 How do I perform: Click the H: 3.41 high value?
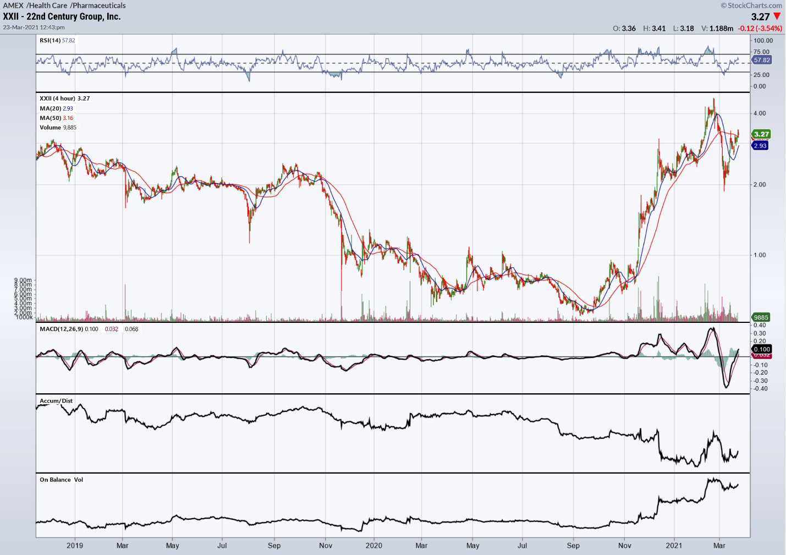tap(655, 29)
